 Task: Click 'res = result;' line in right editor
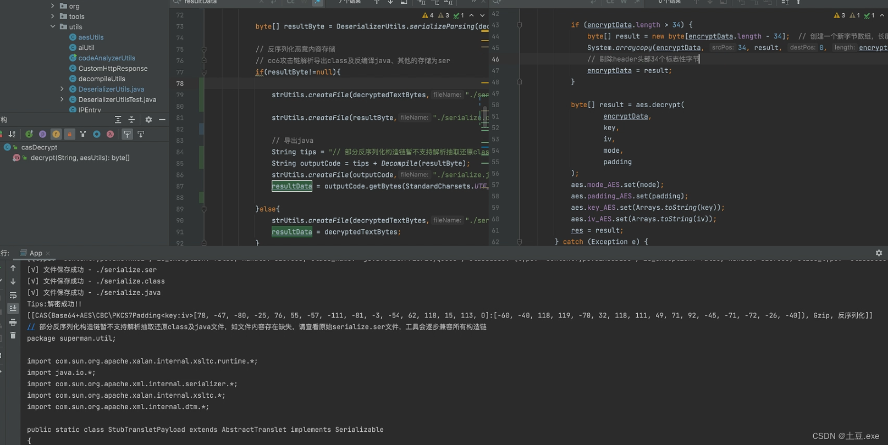pos(597,230)
